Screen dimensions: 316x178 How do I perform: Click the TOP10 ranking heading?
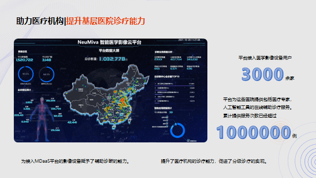click(x=167, y=77)
